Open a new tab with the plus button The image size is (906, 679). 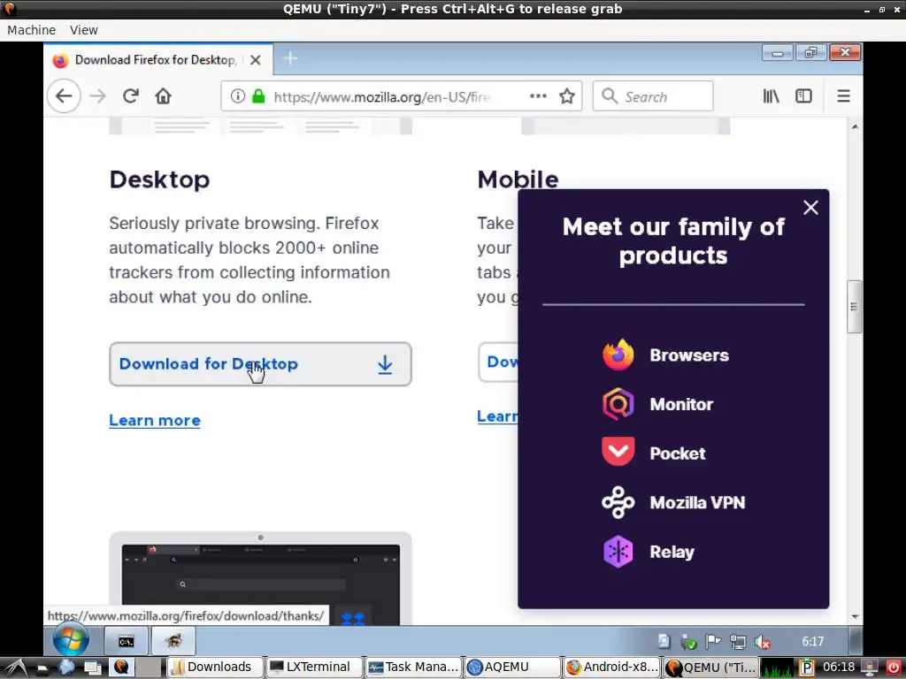pos(290,58)
